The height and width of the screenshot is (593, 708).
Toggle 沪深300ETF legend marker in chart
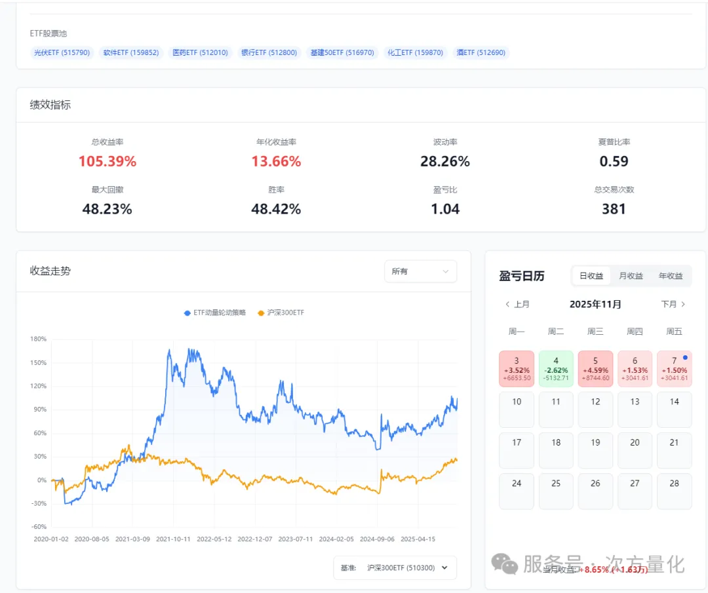tap(262, 313)
